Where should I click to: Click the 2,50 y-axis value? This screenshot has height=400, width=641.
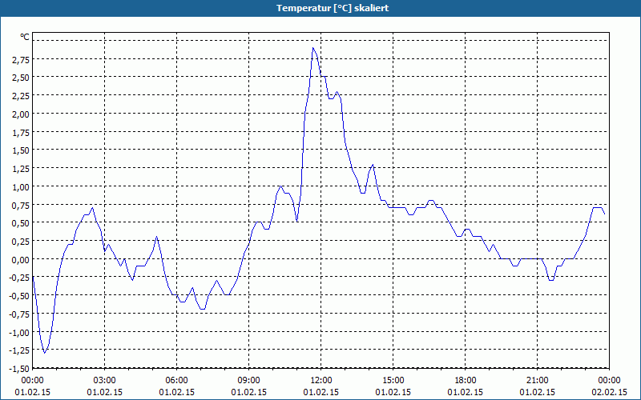(x=22, y=78)
